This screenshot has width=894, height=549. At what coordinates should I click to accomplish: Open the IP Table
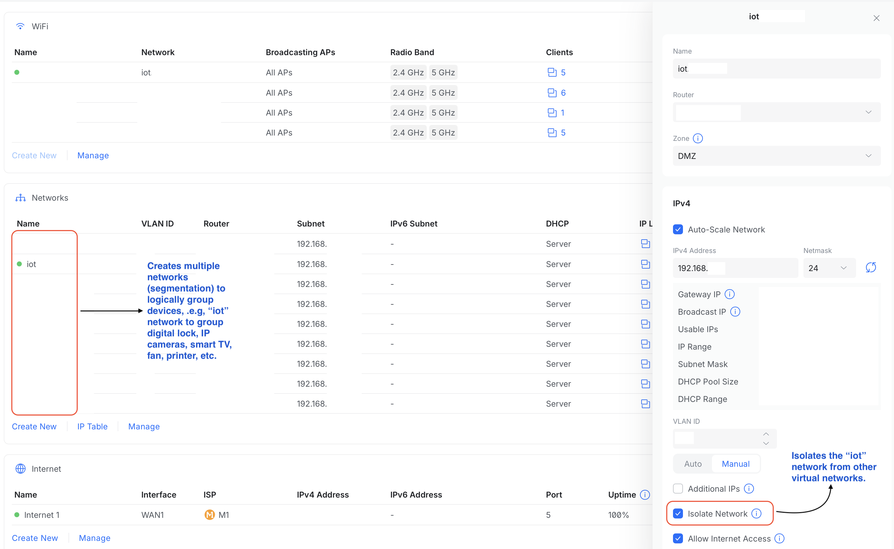[x=92, y=426]
